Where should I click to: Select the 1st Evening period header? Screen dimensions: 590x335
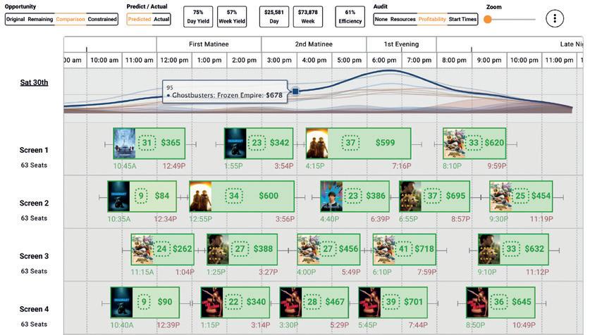point(401,44)
